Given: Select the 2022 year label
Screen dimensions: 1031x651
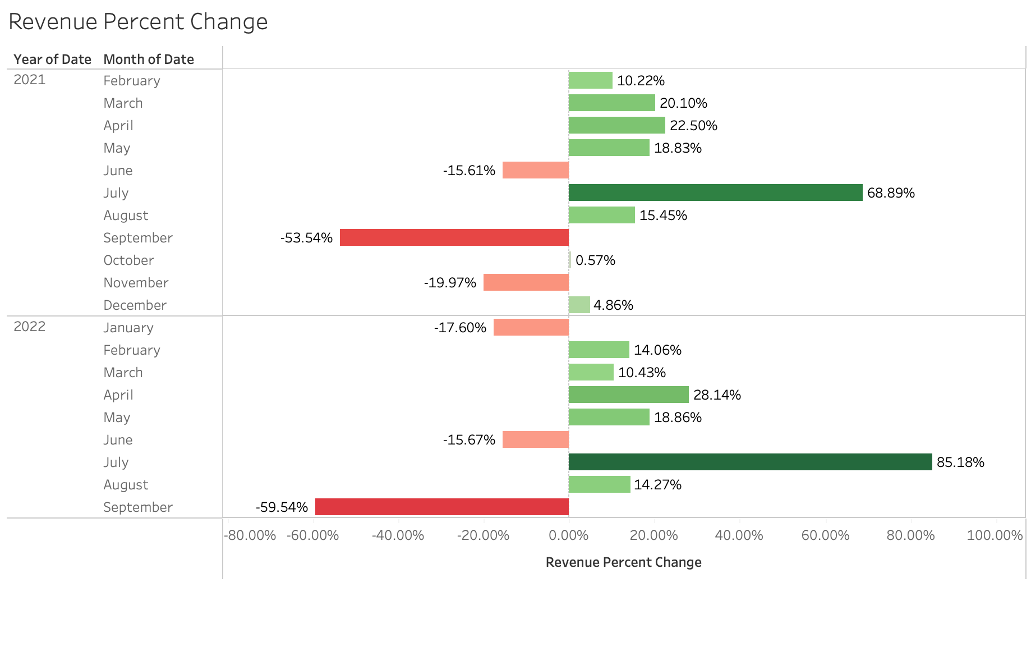Looking at the screenshot, I should point(29,327).
